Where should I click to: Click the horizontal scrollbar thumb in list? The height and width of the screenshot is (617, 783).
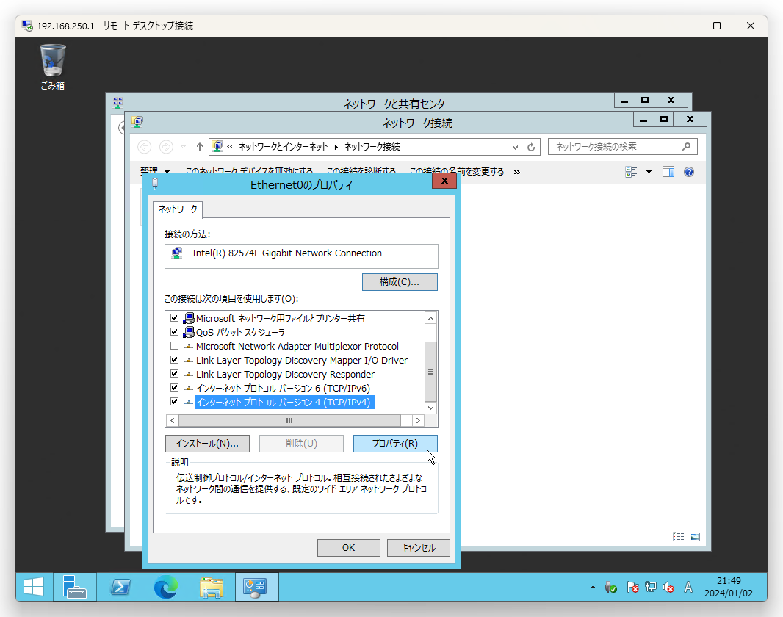[x=289, y=420]
